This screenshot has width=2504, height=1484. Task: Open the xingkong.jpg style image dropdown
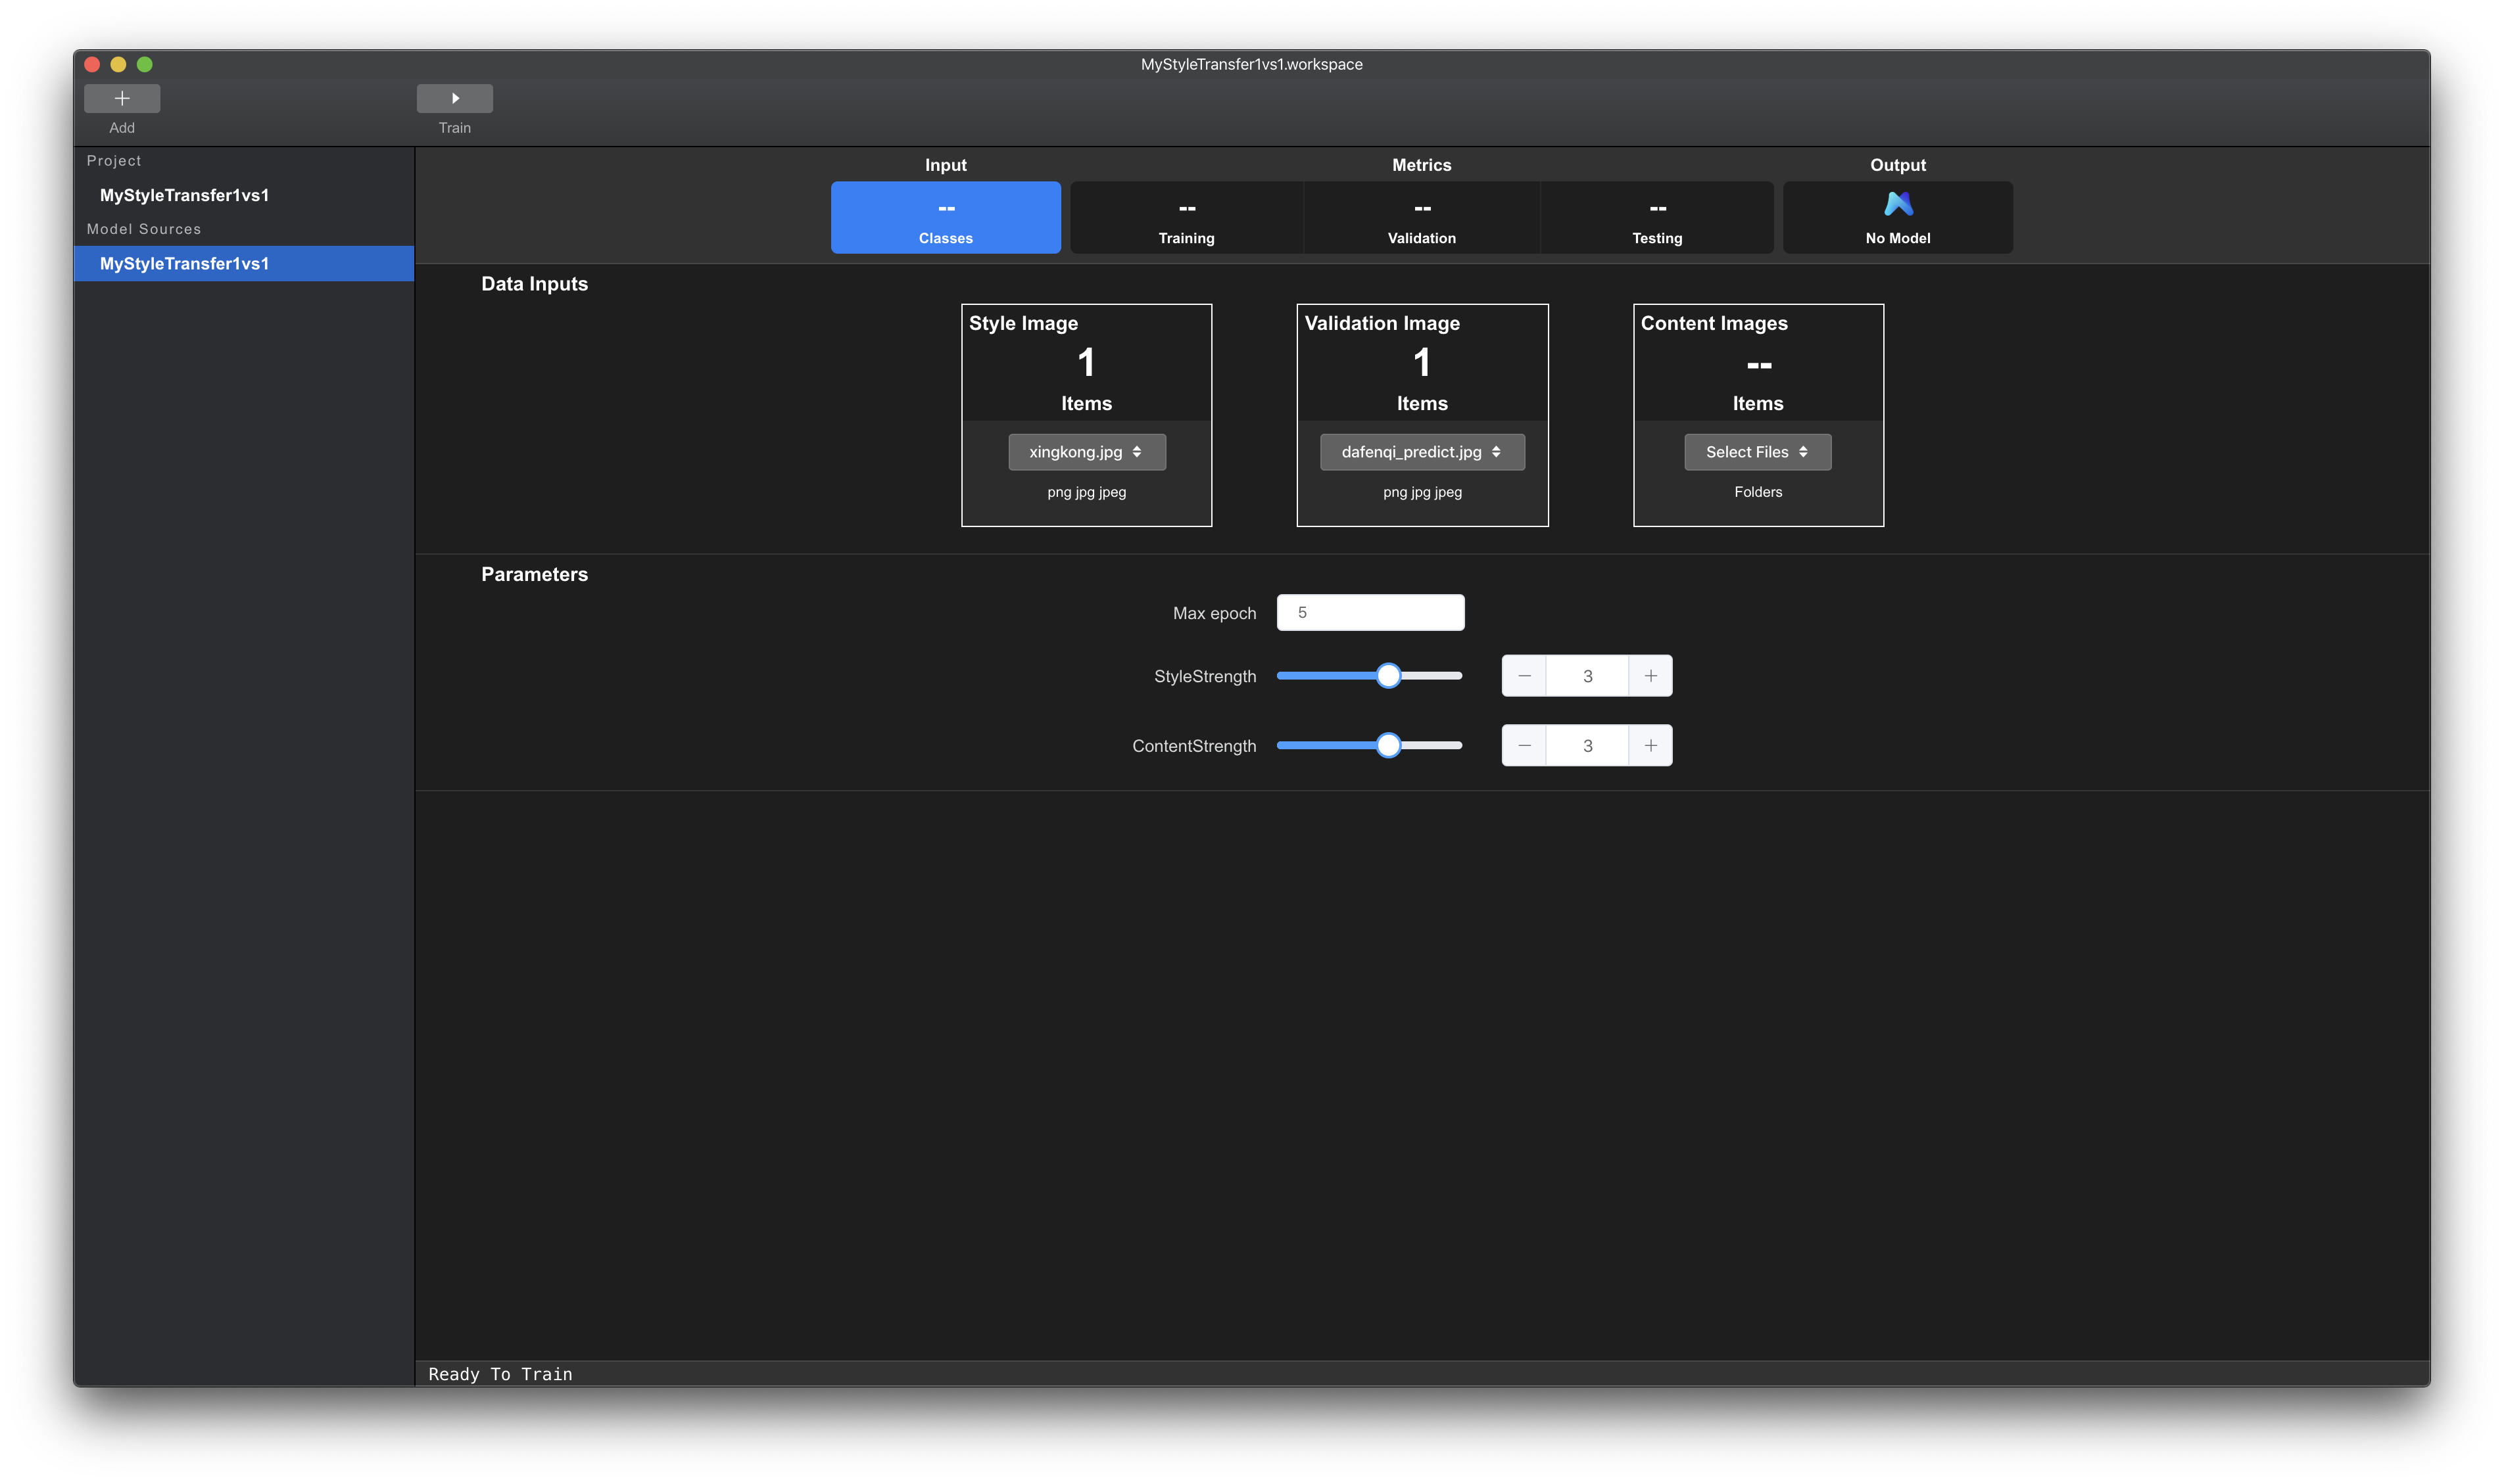click(x=1086, y=452)
